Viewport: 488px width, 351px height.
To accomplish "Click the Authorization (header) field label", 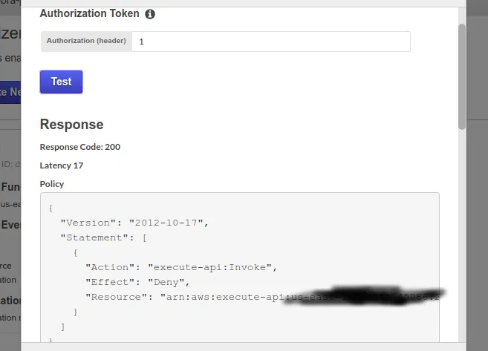I will pyautogui.click(x=86, y=41).
